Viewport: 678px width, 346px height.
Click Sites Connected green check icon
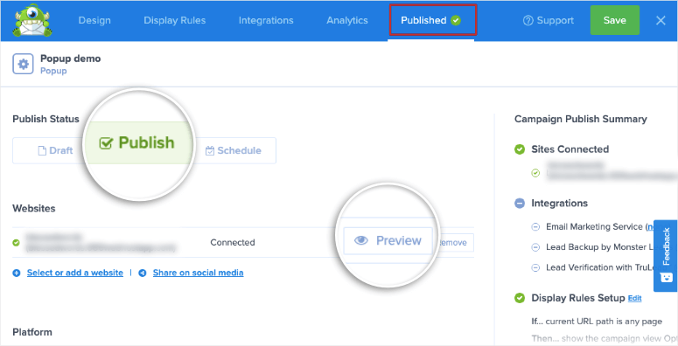coord(520,149)
